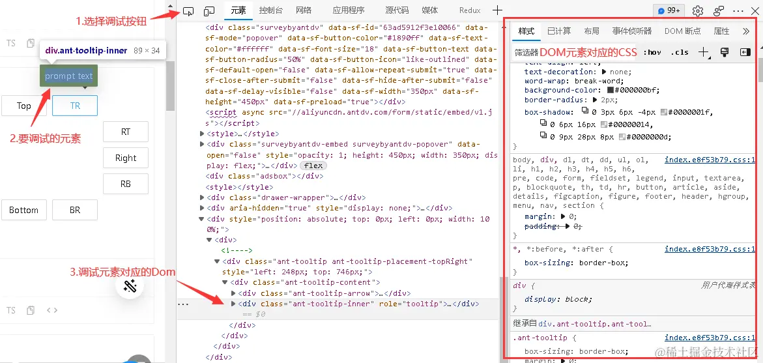The image size is (763, 363).
Task: Click the Right placement button
Action: pyautogui.click(x=126, y=158)
